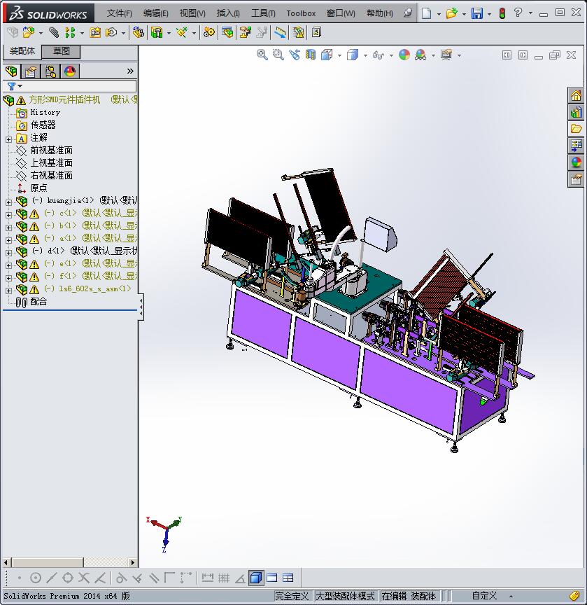Click the Update SpeedPak warning icon
The width and height of the screenshot is (587, 605).
tap(298, 32)
